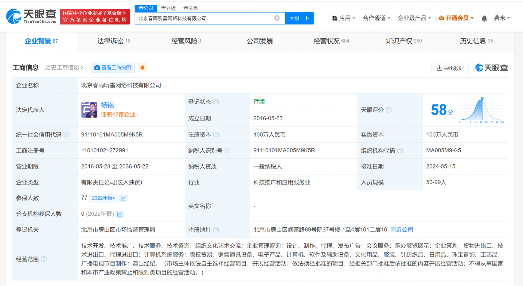The height and width of the screenshot is (286, 523).
Task: Click the 北京市房山区市场监督管理局 registrar value
Action: point(118,230)
